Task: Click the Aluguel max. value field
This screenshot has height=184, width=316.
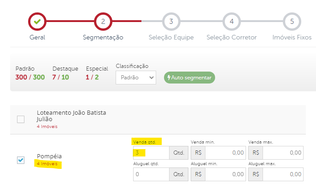Action: point(283,174)
